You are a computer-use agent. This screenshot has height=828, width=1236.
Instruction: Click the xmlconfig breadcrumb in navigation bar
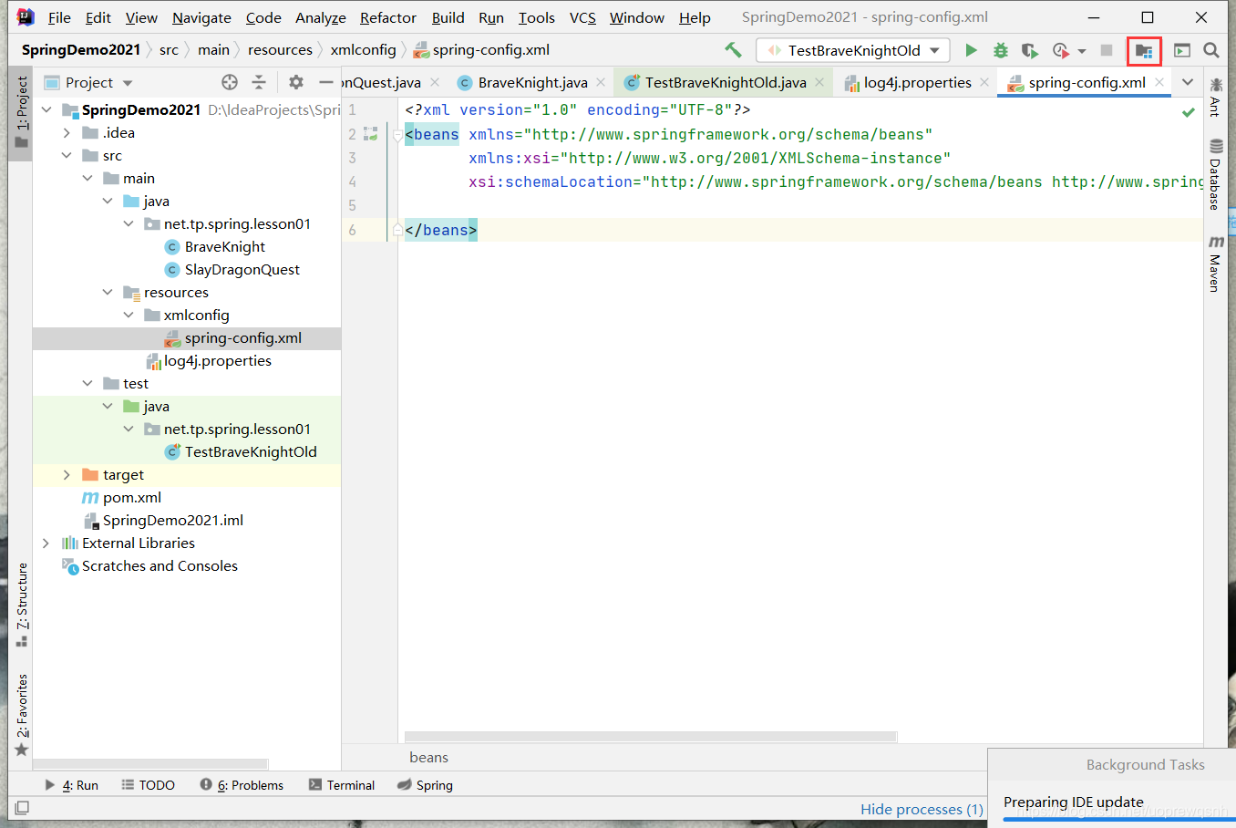coord(363,50)
